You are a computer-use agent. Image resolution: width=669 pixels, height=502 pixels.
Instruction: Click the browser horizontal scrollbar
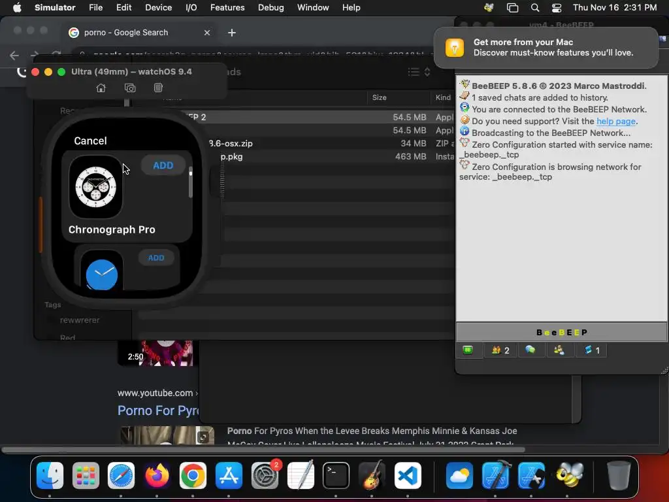(x=263, y=450)
